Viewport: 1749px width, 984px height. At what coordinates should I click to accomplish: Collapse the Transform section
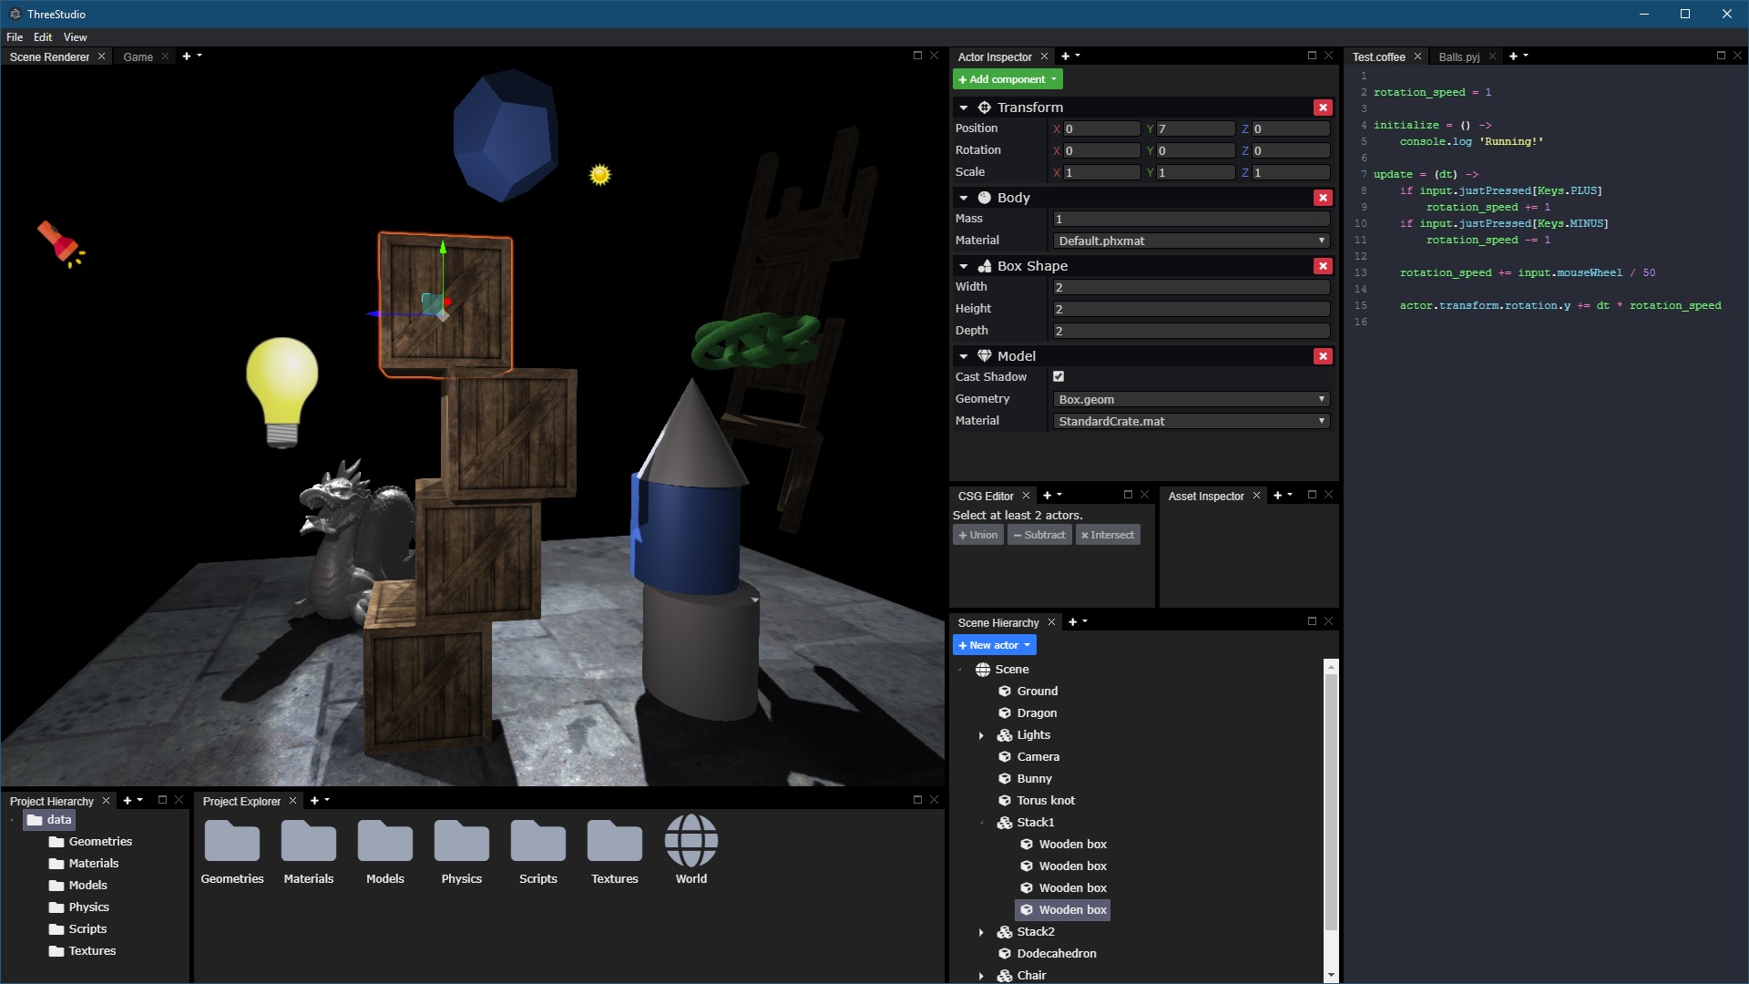pyautogui.click(x=964, y=108)
